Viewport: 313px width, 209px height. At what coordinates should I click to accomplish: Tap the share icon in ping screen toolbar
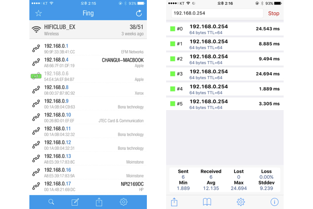click(x=174, y=202)
